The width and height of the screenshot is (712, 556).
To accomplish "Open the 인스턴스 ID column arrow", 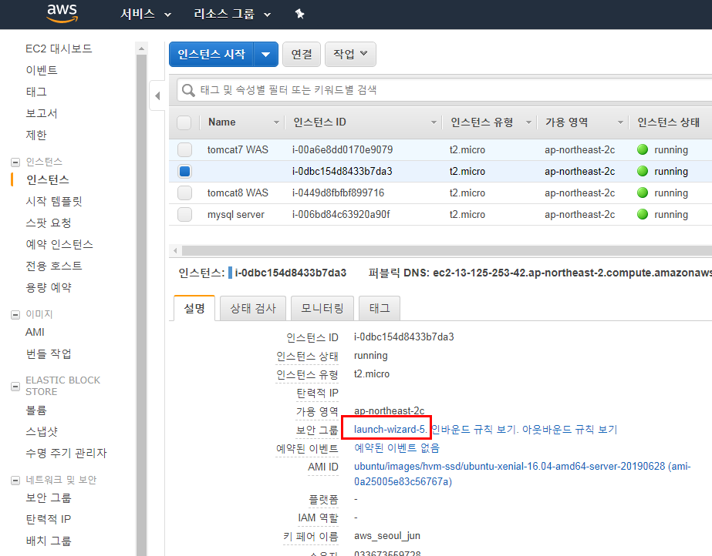I will (434, 122).
